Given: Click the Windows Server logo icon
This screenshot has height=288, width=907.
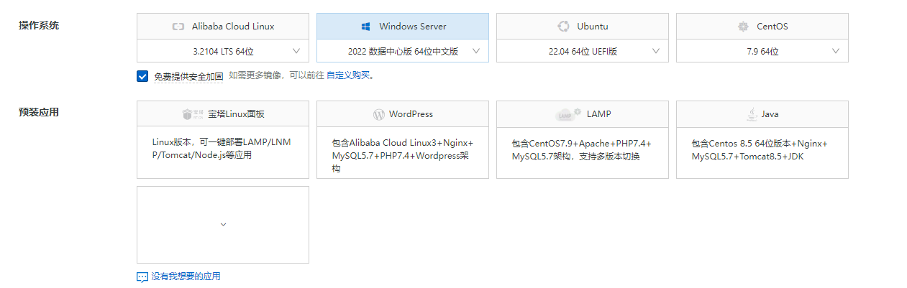Looking at the screenshot, I should 366,27.
